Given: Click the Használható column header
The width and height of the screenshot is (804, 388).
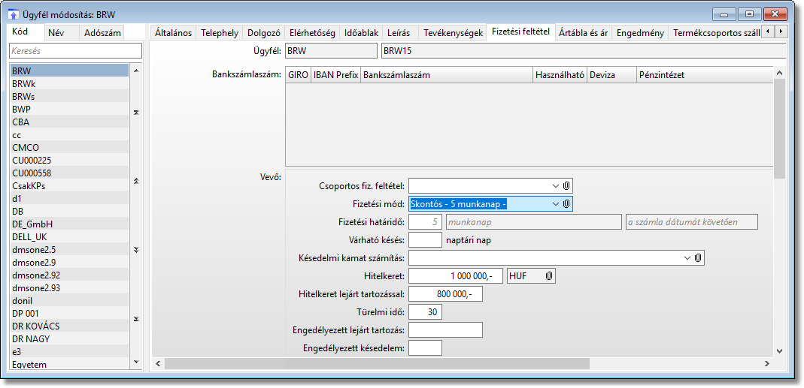Looking at the screenshot, I should tap(560, 75).
